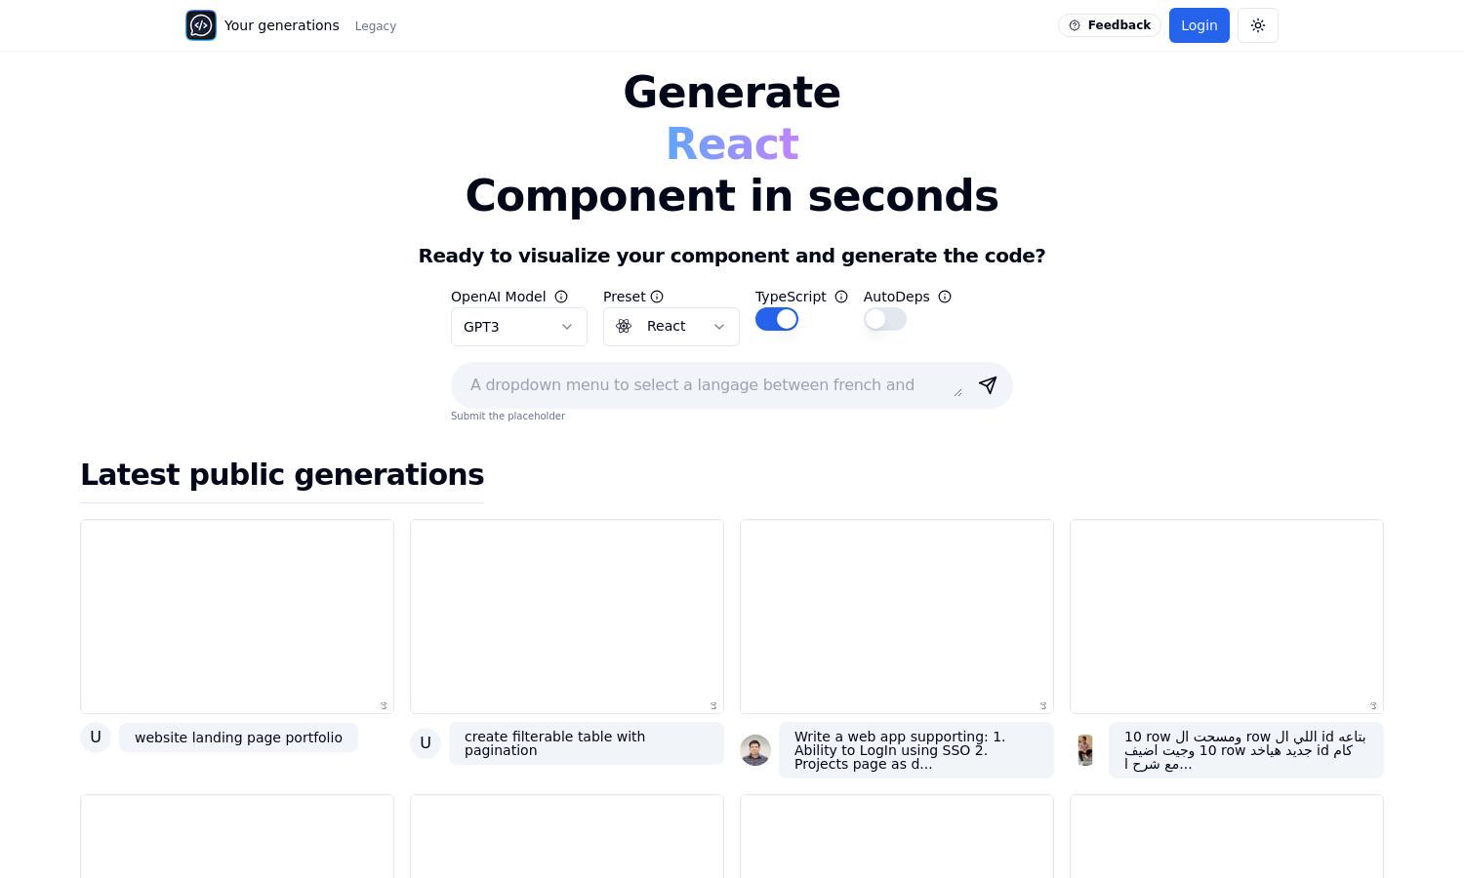Open the 'create filterable table with pagination' preview
This screenshot has width=1464, height=878.
[567, 617]
